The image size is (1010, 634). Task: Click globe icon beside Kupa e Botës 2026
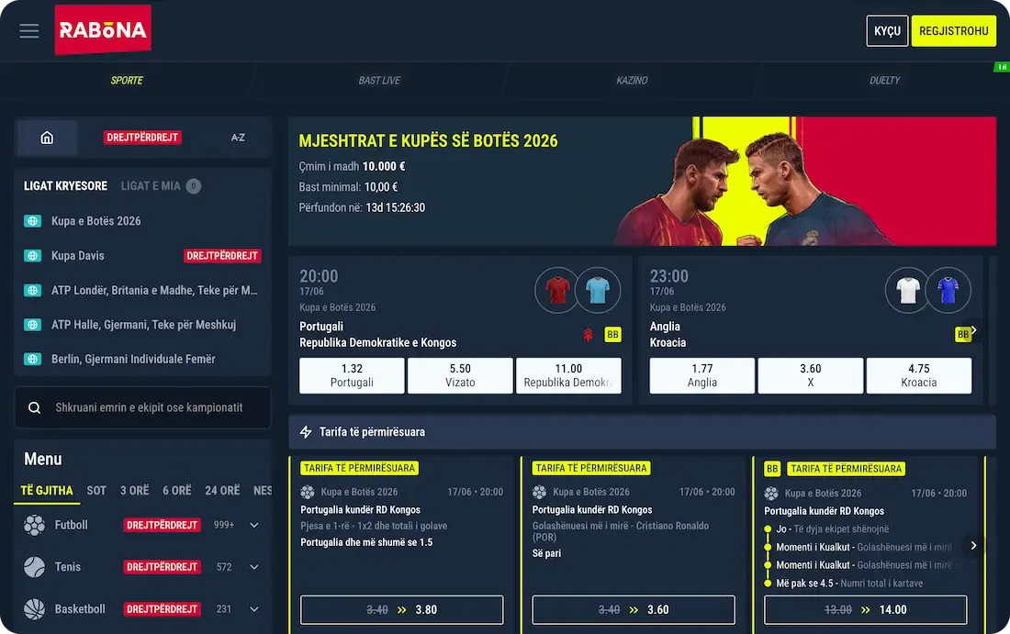click(x=32, y=221)
